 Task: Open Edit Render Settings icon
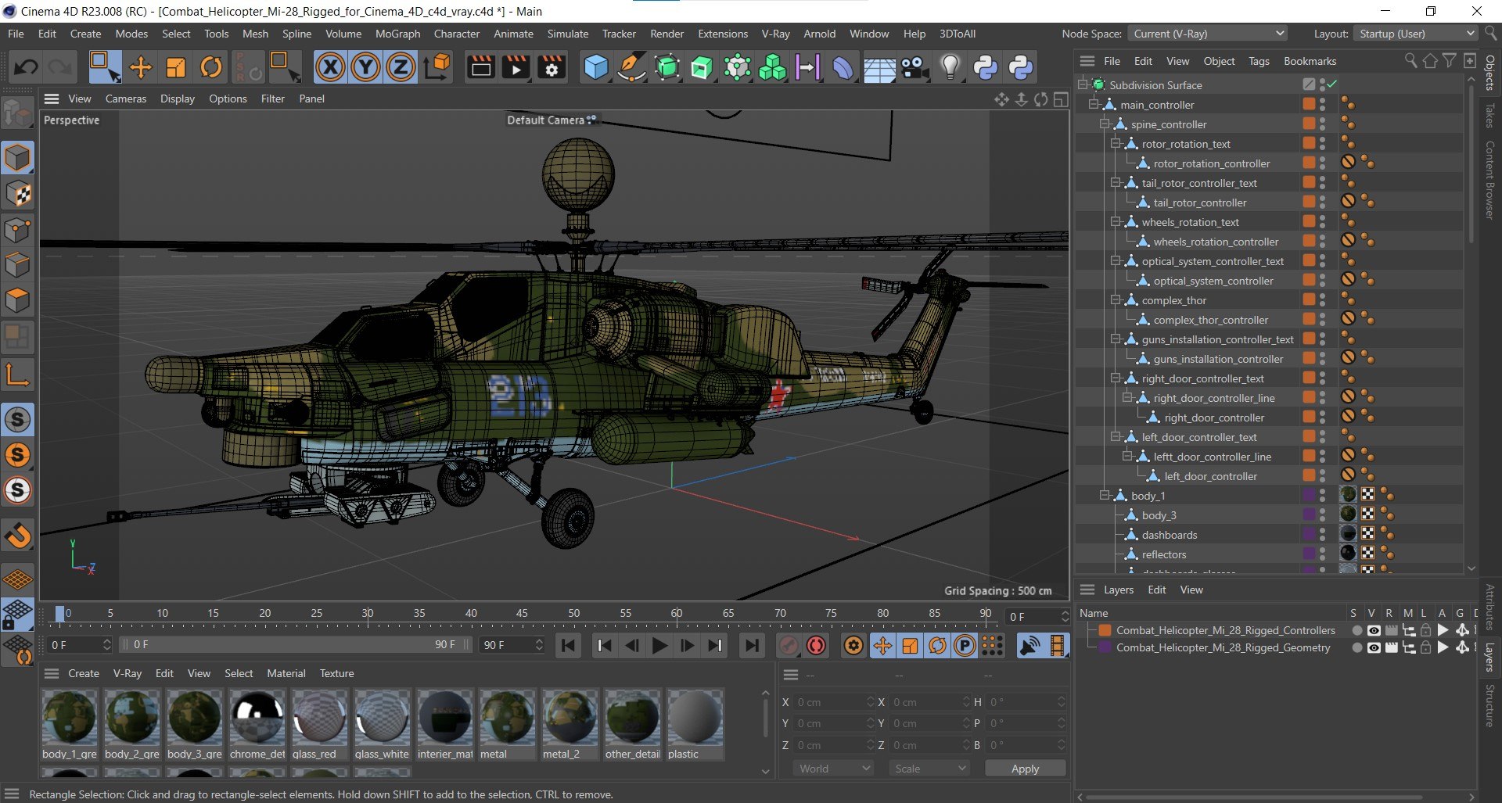point(552,67)
